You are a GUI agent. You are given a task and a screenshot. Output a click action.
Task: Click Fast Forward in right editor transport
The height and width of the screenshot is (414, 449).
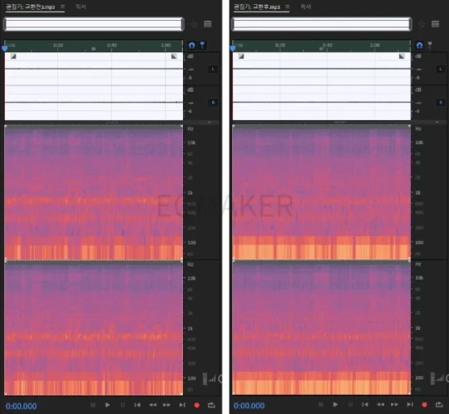coord(394,405)
